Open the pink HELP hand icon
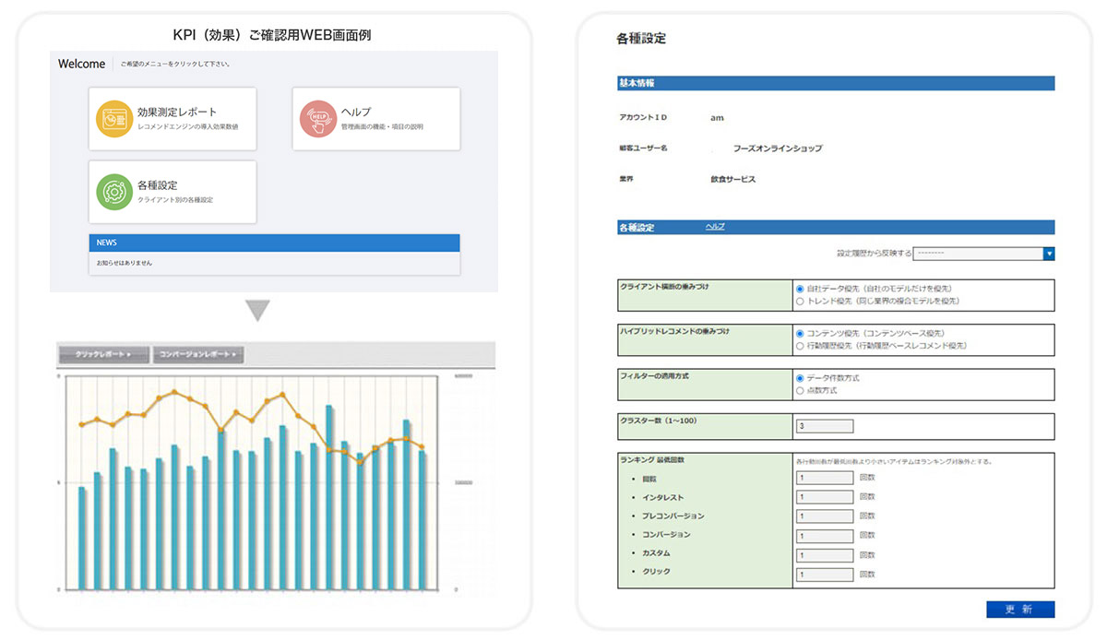Screen dimensions: 1107x640 (318, 119)
